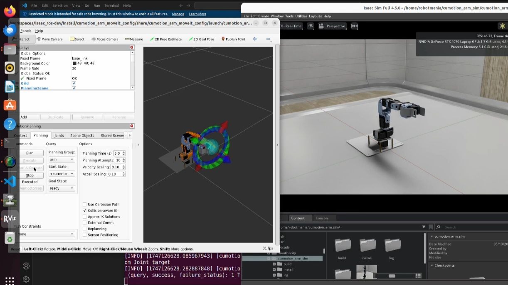Activate the 2D Pose Estimate tool
Screen dimensions: 508x285
point(166,39)
